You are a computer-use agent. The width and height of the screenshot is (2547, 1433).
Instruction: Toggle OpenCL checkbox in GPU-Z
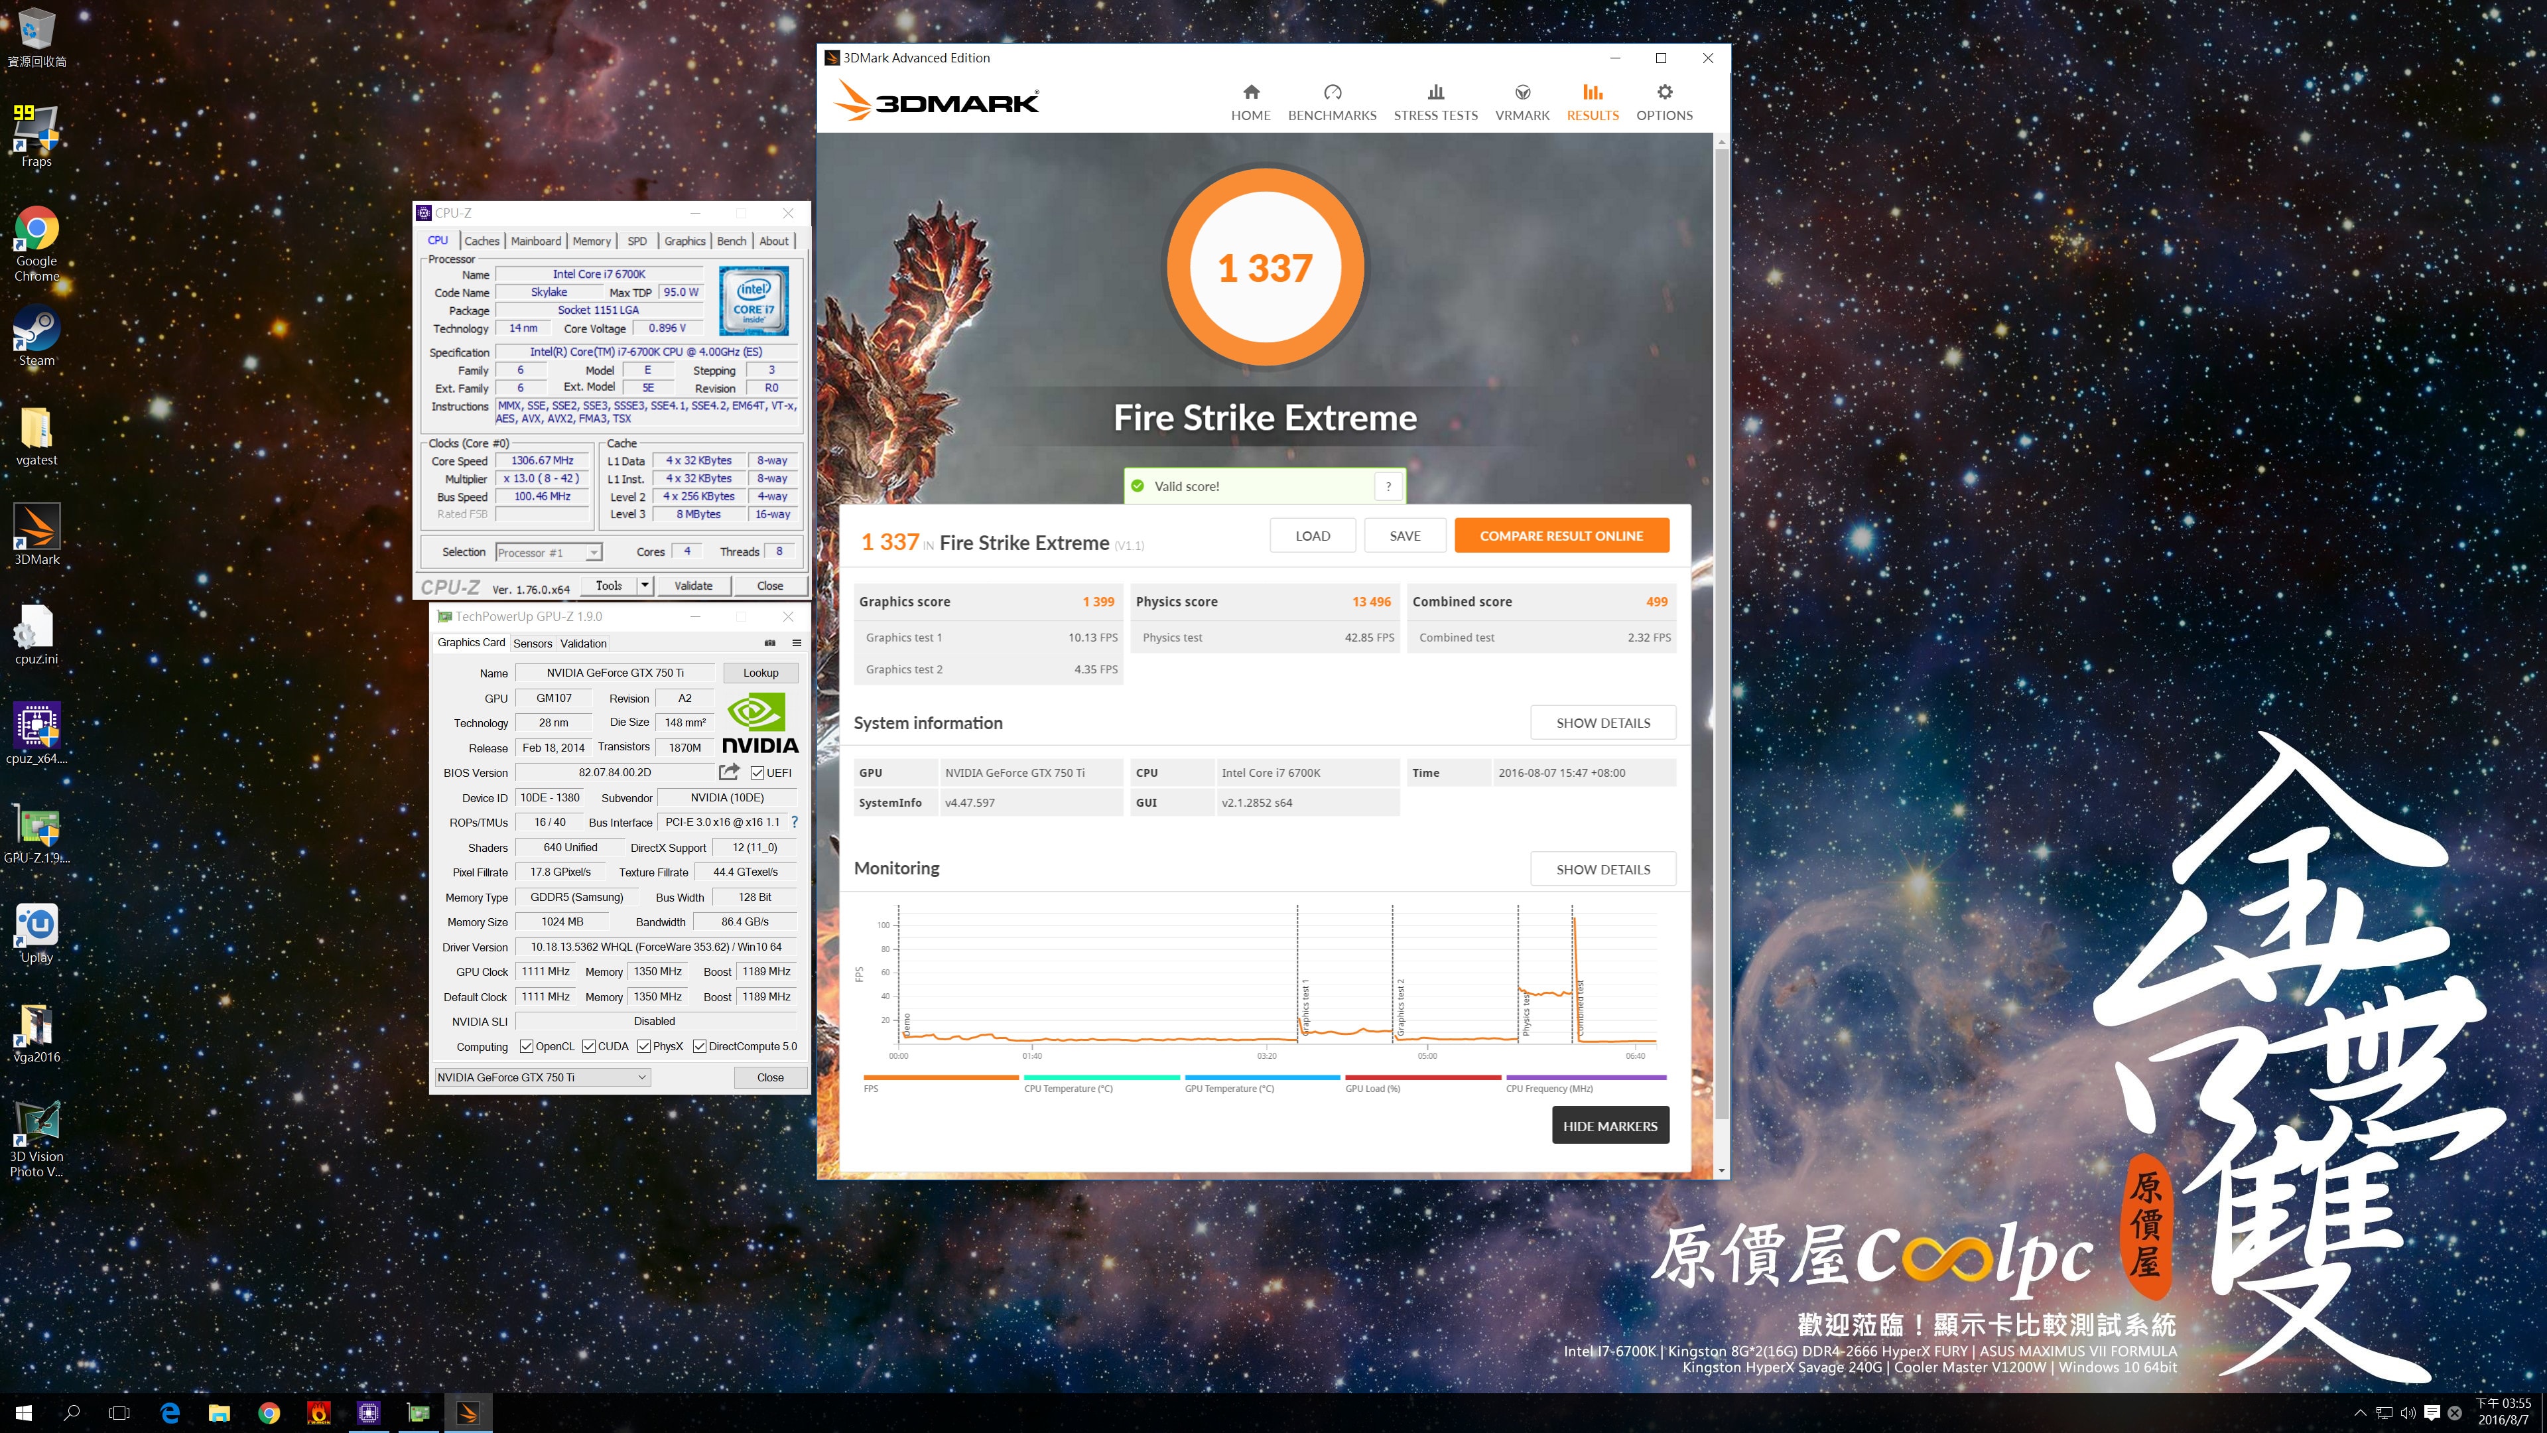(526, 1046)
